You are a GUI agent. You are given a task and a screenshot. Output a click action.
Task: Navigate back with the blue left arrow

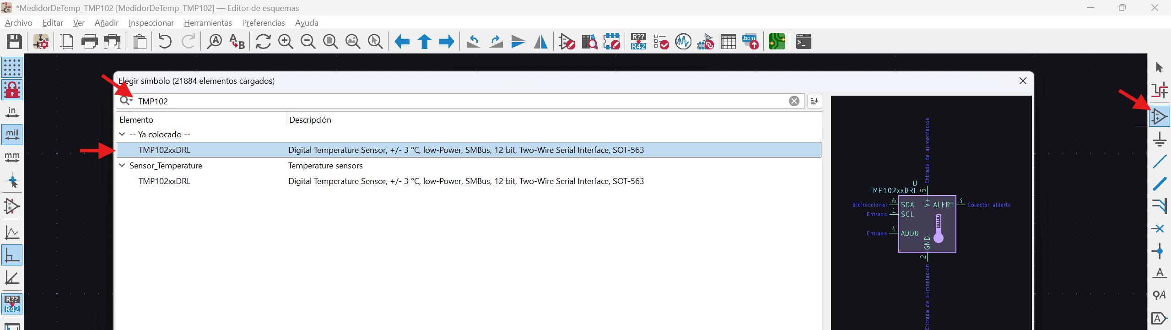pos(402,42)
